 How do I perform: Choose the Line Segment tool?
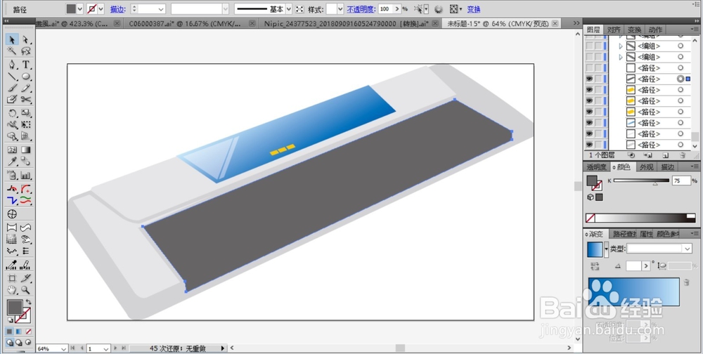pyautogui.click(x=12, y=77)
